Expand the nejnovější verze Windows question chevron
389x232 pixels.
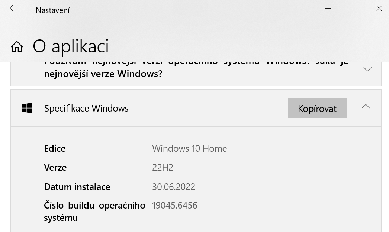point(367,69)
